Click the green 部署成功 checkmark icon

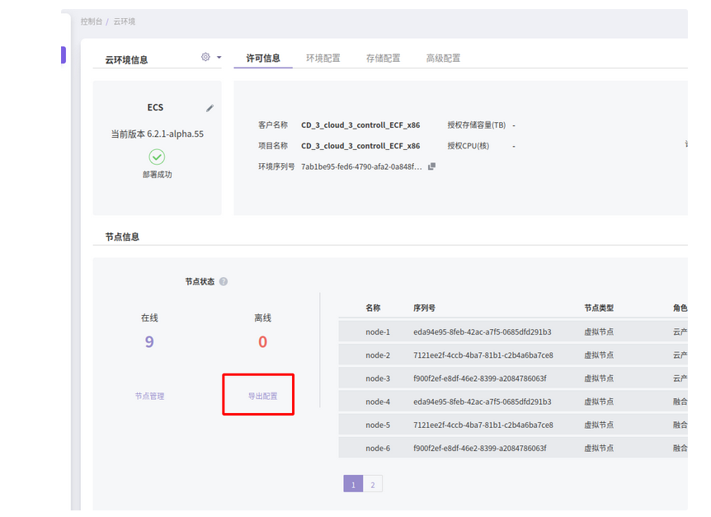(x=157, y=157)
